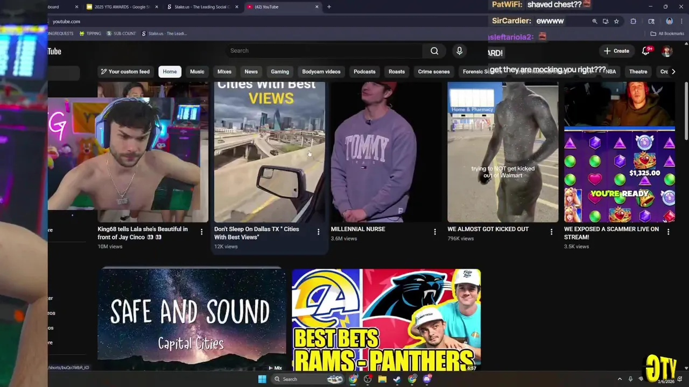
Task: Open Walmart short thumbnail
Action: pos(503,152)
